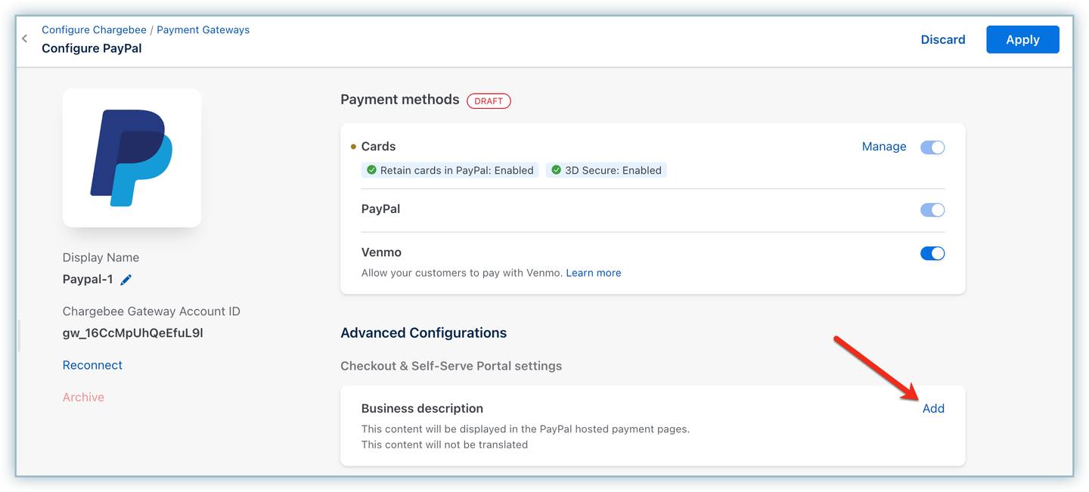
Task: Click the back chevron arrow
Action: 25,39
